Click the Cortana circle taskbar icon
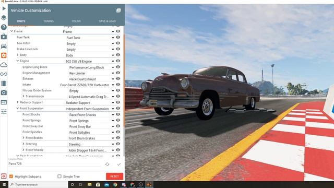 tap(72, 184)
